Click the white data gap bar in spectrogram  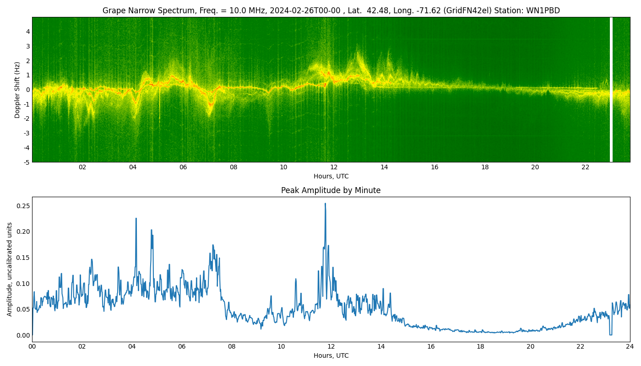(x=611, y=90)
